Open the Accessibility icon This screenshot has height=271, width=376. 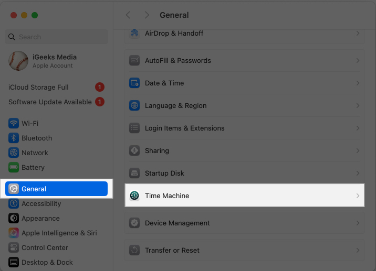(x=14, y=204)
